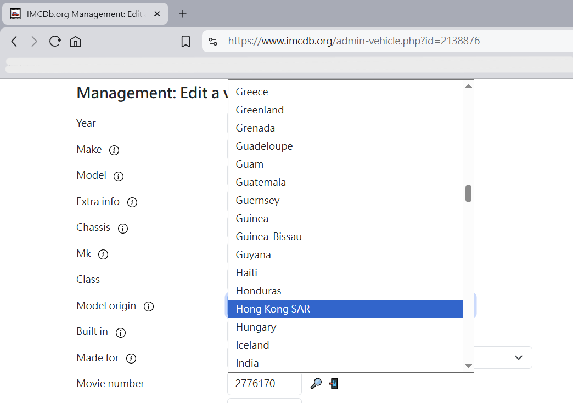Open site settings icon in address bar

click(213, 41)
